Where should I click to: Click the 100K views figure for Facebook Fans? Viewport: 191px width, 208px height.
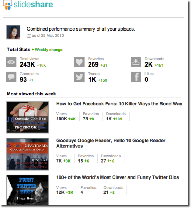(x=61, y=119)
